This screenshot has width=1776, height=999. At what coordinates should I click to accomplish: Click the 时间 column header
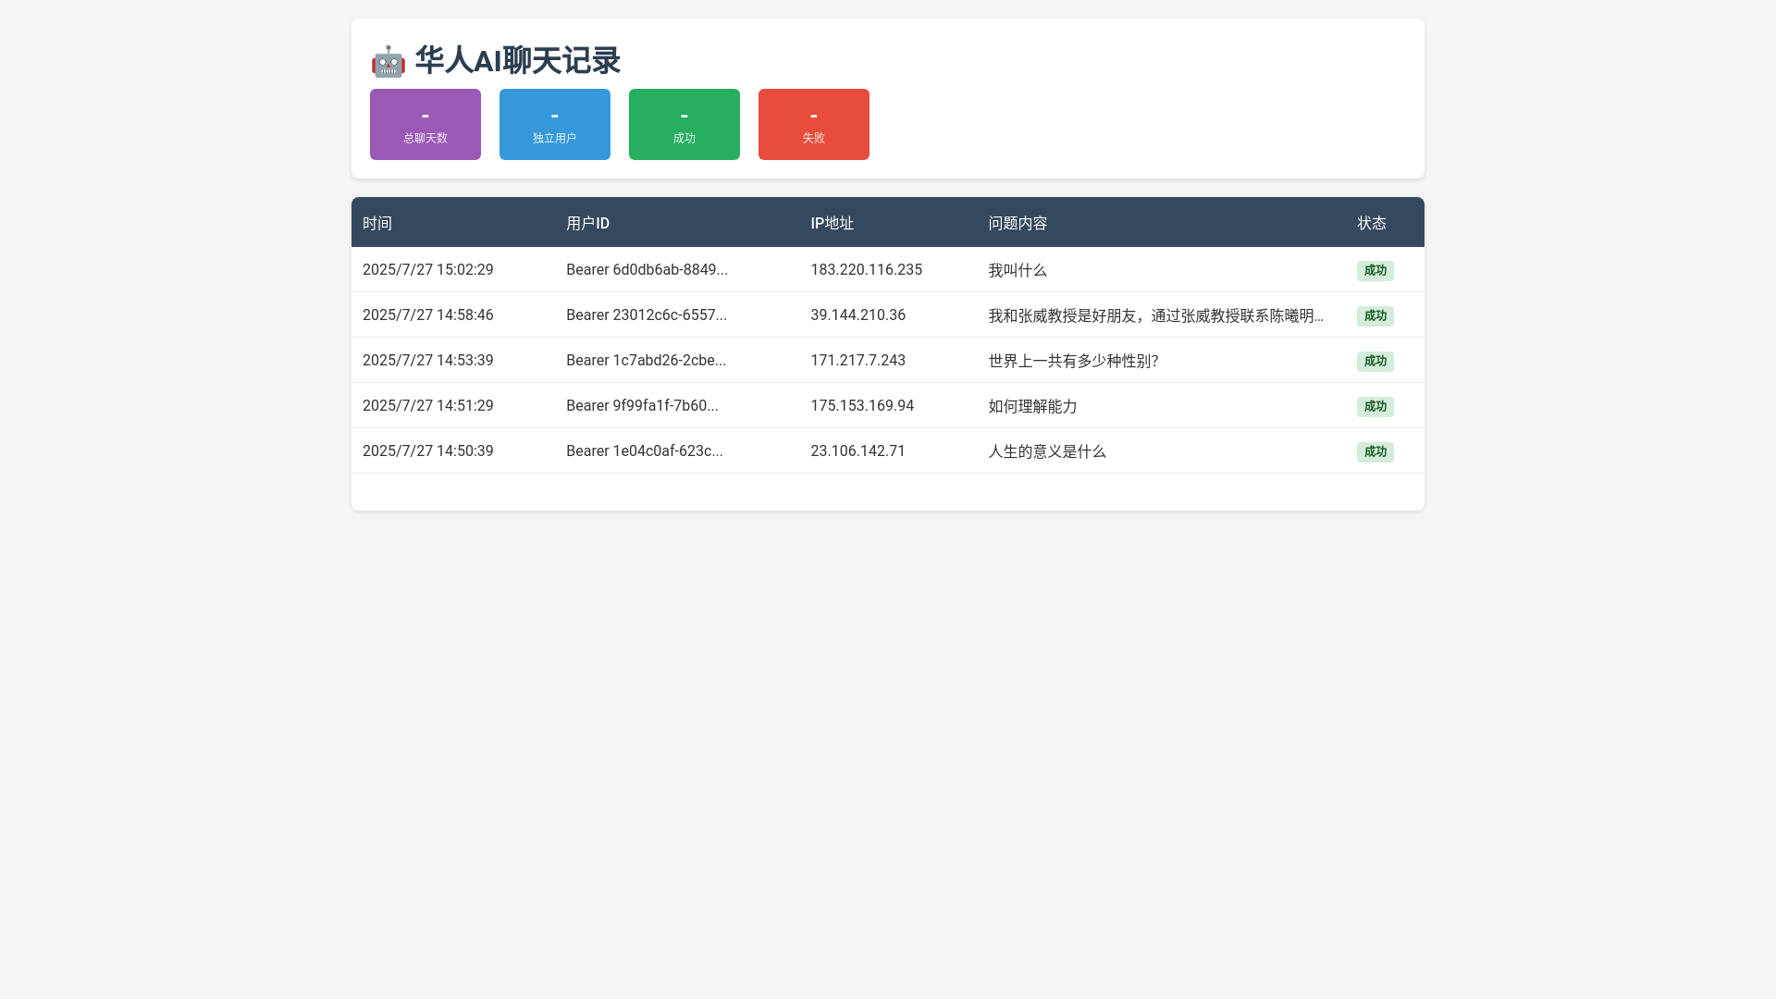click(x=377, y=223)
